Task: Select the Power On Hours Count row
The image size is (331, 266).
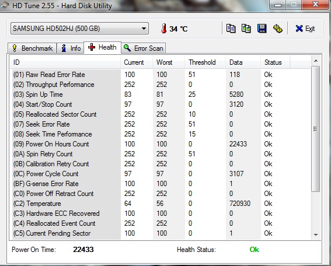Action: (161, 144)
